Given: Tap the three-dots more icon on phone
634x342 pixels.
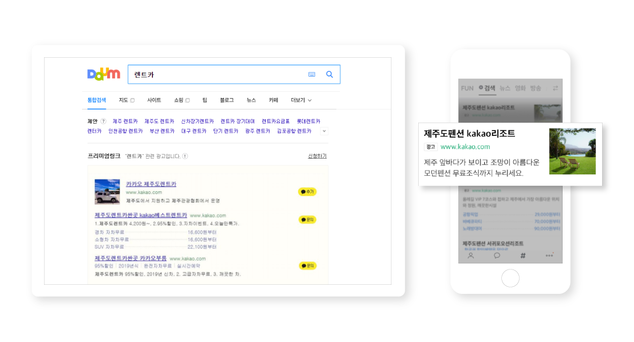Looking at the screenshot, I should (x=549, y=255).
